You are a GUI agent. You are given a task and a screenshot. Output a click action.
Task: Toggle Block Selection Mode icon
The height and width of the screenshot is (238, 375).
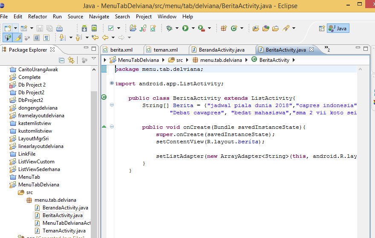tap(37, 38)
